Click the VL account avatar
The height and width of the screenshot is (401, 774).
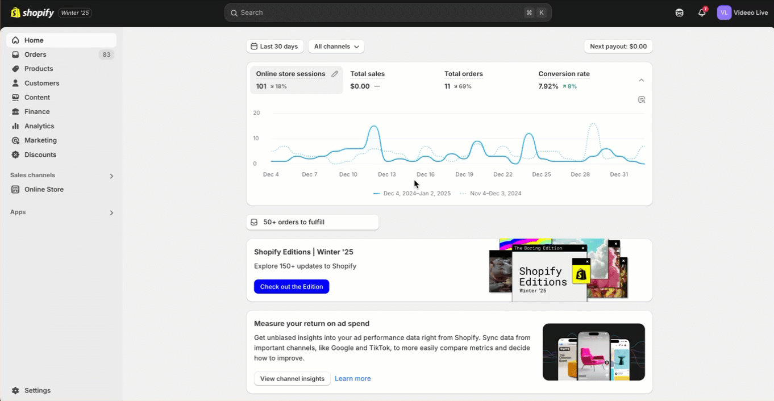724,12
